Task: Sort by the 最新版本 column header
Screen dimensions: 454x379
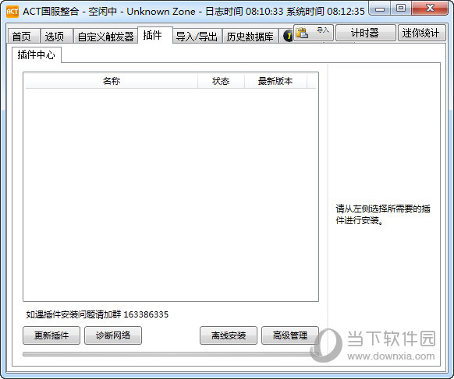Action: [x=275, y=81]
